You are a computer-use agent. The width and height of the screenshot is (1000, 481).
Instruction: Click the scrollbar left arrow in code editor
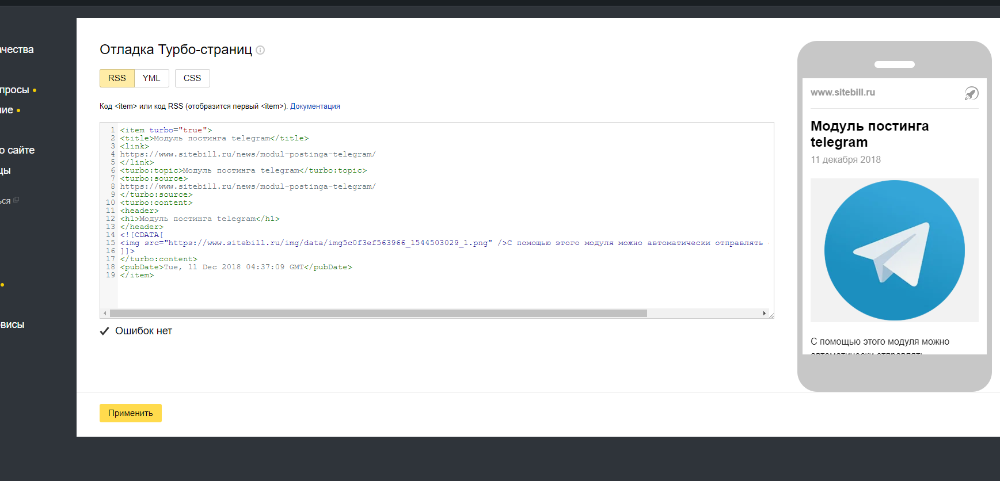tap(105, 314)
